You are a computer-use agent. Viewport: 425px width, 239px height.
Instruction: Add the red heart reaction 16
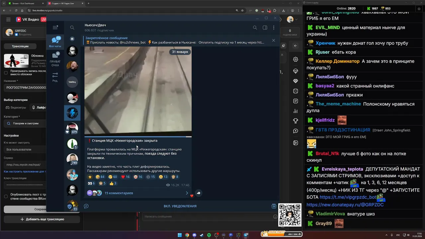[125, 177]
